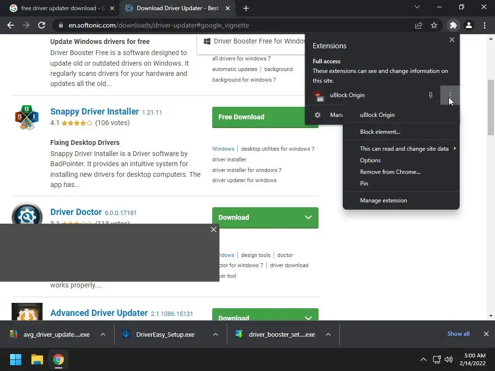Click automatic updates tag

pos(234,69)
